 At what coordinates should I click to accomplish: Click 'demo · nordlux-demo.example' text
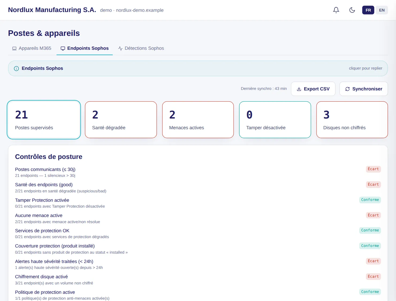tap(132, 10)
